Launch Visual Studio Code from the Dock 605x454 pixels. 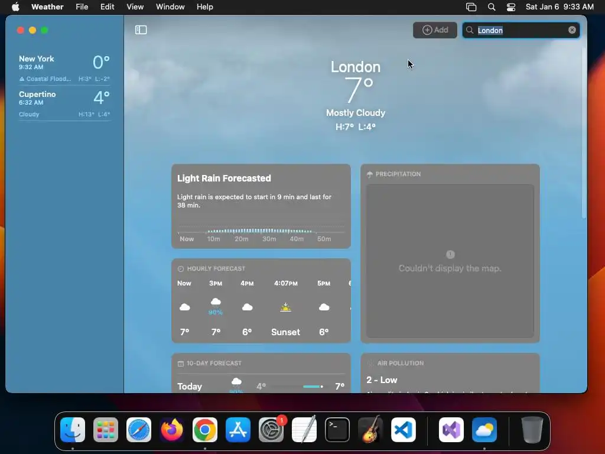point(404,430)
